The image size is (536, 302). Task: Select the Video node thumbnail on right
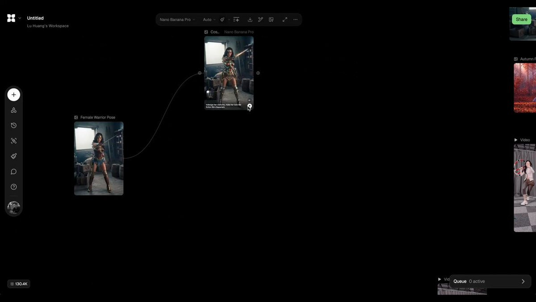pos(525,188)
